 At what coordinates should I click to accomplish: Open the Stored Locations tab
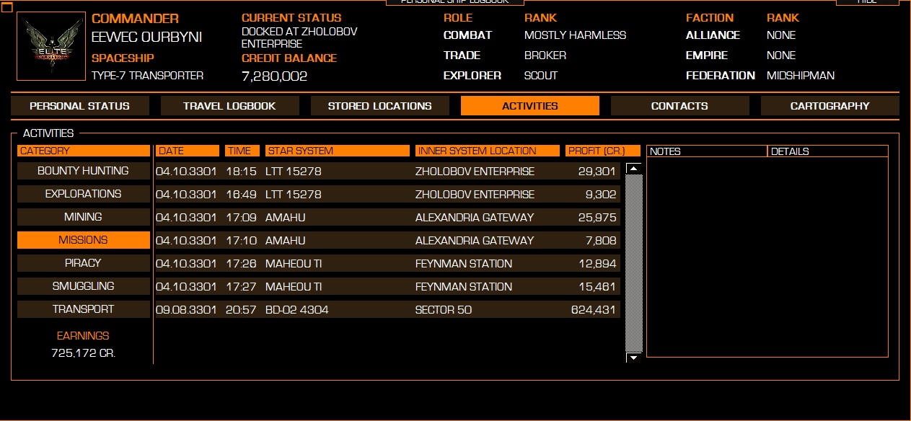(x=379, y=106)
